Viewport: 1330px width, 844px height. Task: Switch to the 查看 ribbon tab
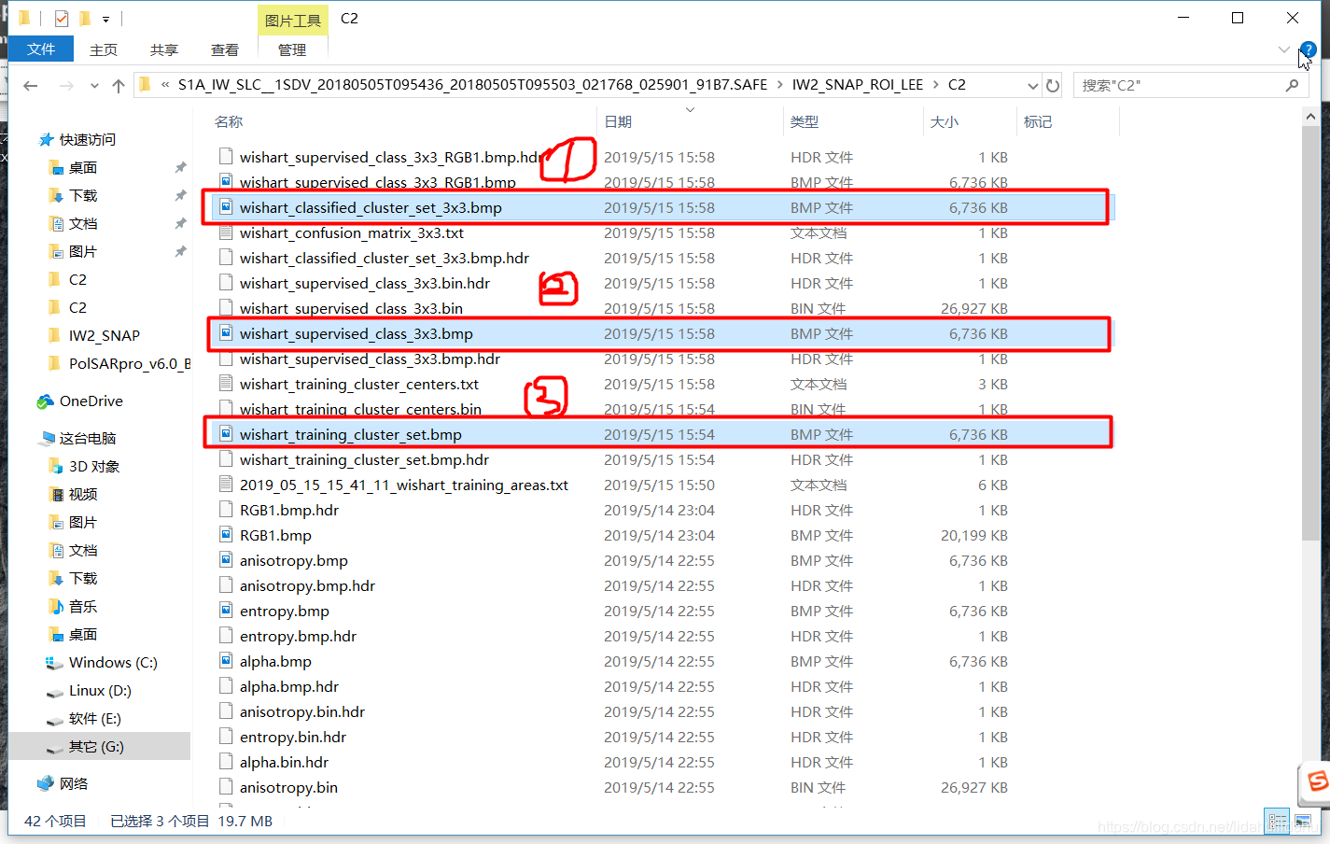[225, 49]
